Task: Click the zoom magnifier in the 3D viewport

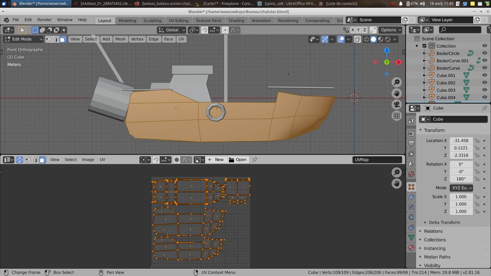Action: tap(396, 82)
